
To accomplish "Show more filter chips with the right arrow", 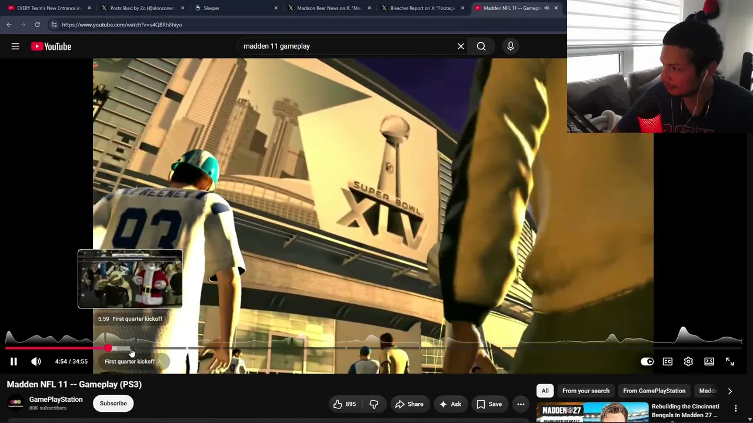I will click(730, 391).
